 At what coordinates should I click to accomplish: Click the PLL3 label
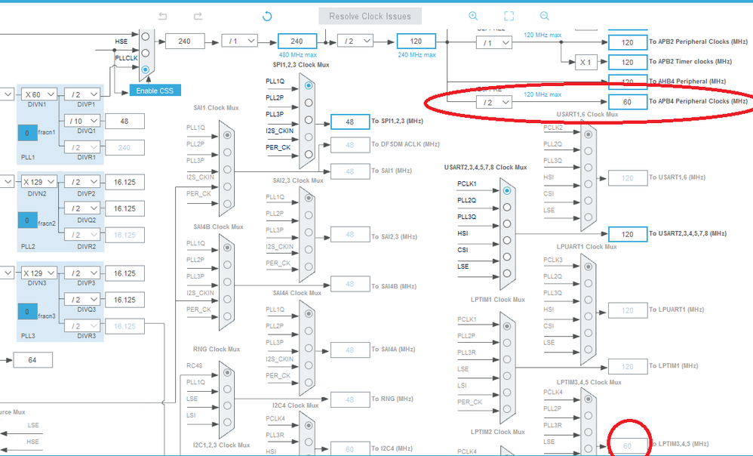(x=28, y=336)
